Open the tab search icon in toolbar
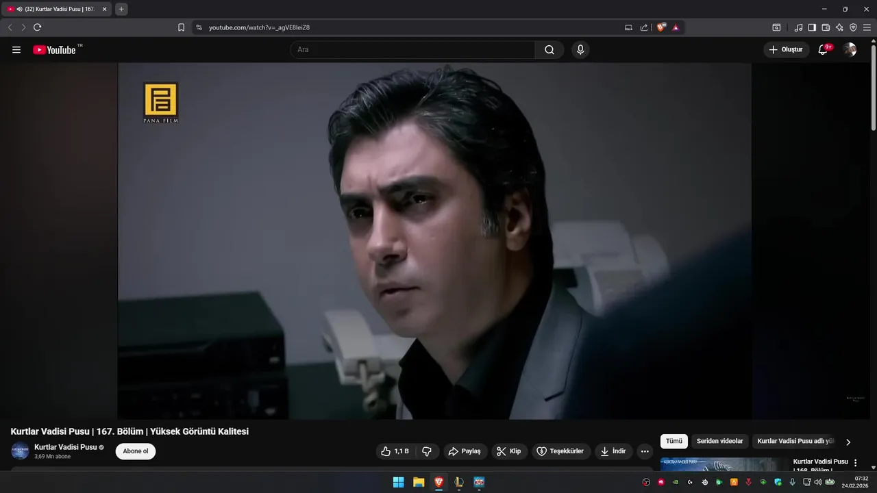 tap(776, 27)
